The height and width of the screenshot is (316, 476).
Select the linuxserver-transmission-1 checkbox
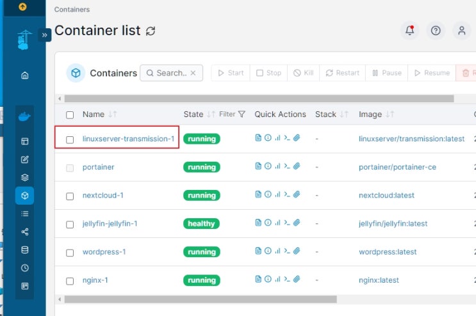(x=70, y=139)
